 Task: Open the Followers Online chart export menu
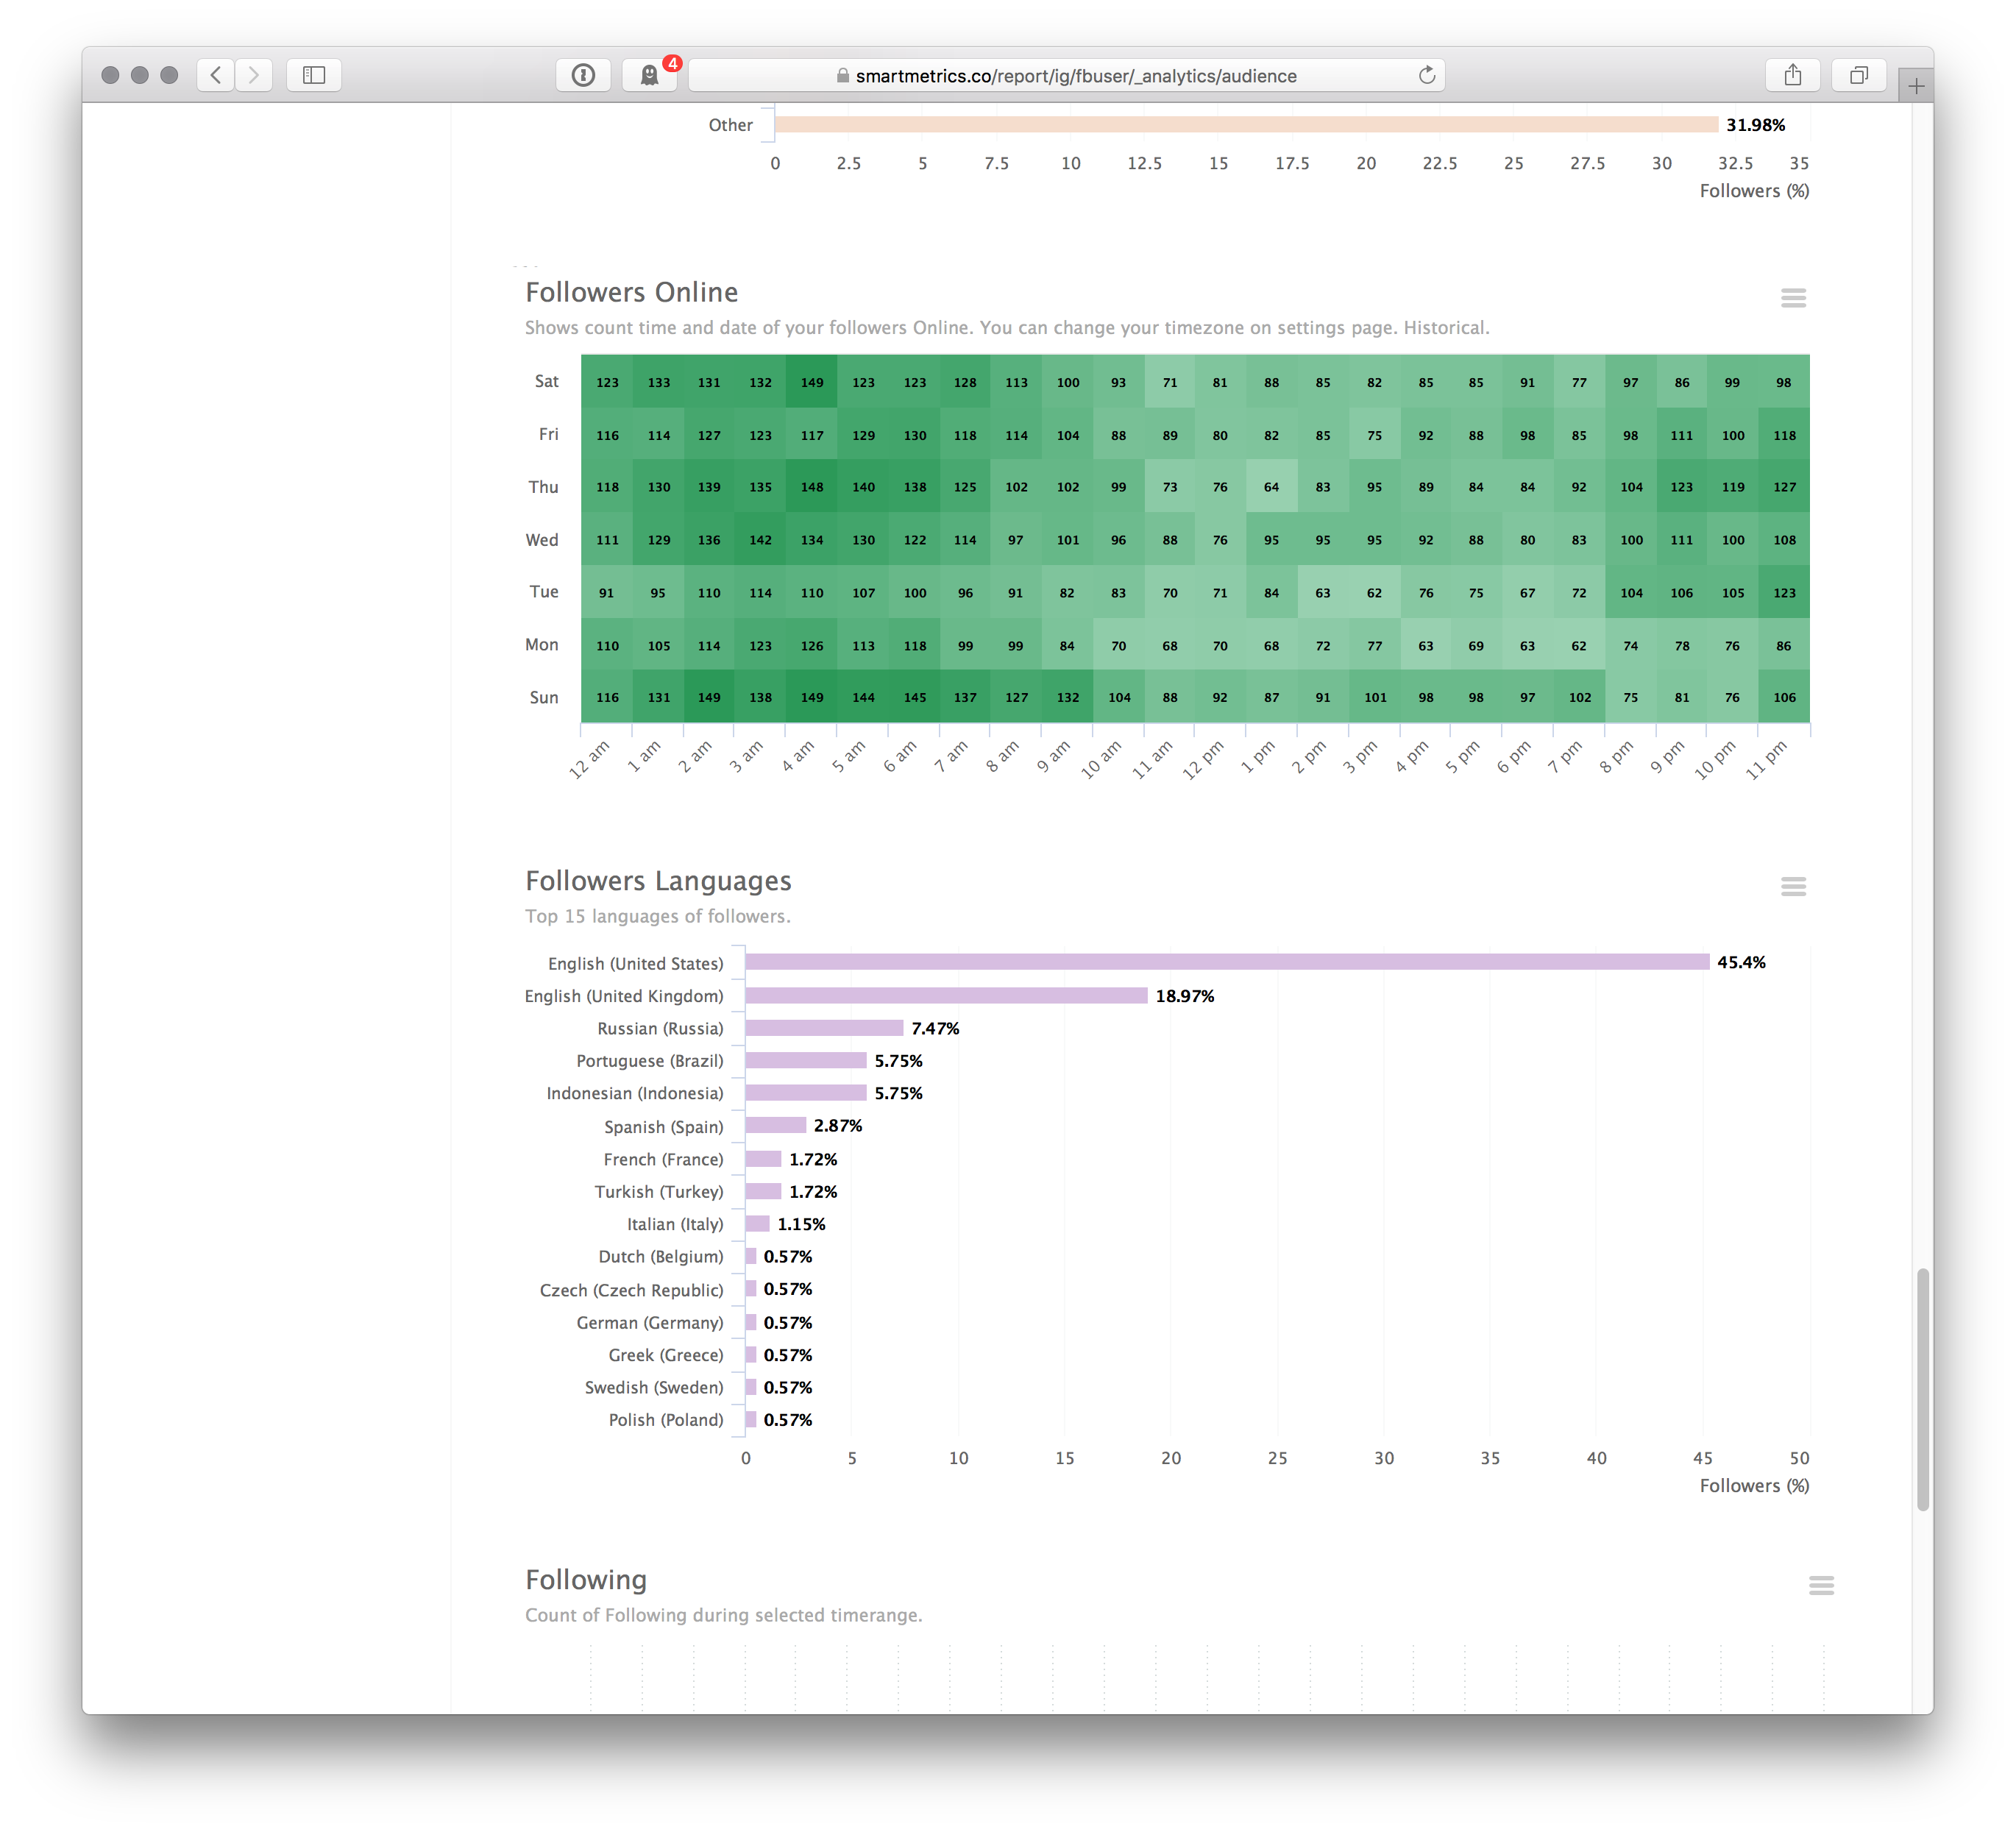pos(1793,298)
